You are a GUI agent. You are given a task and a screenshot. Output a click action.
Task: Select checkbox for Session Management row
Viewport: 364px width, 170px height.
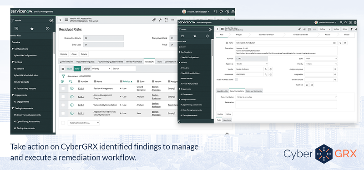[x=63, y=88]
